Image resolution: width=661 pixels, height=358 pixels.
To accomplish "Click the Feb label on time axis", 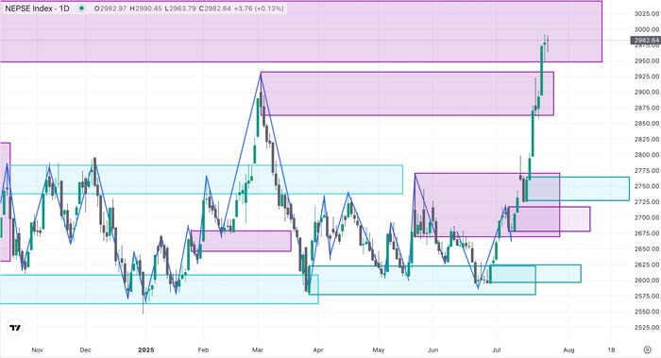I will tap(203, 350).
